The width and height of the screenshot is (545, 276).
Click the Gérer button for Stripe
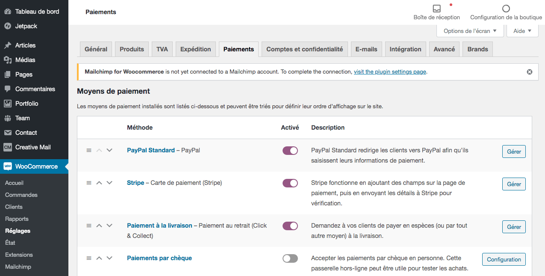click(514, 184)
